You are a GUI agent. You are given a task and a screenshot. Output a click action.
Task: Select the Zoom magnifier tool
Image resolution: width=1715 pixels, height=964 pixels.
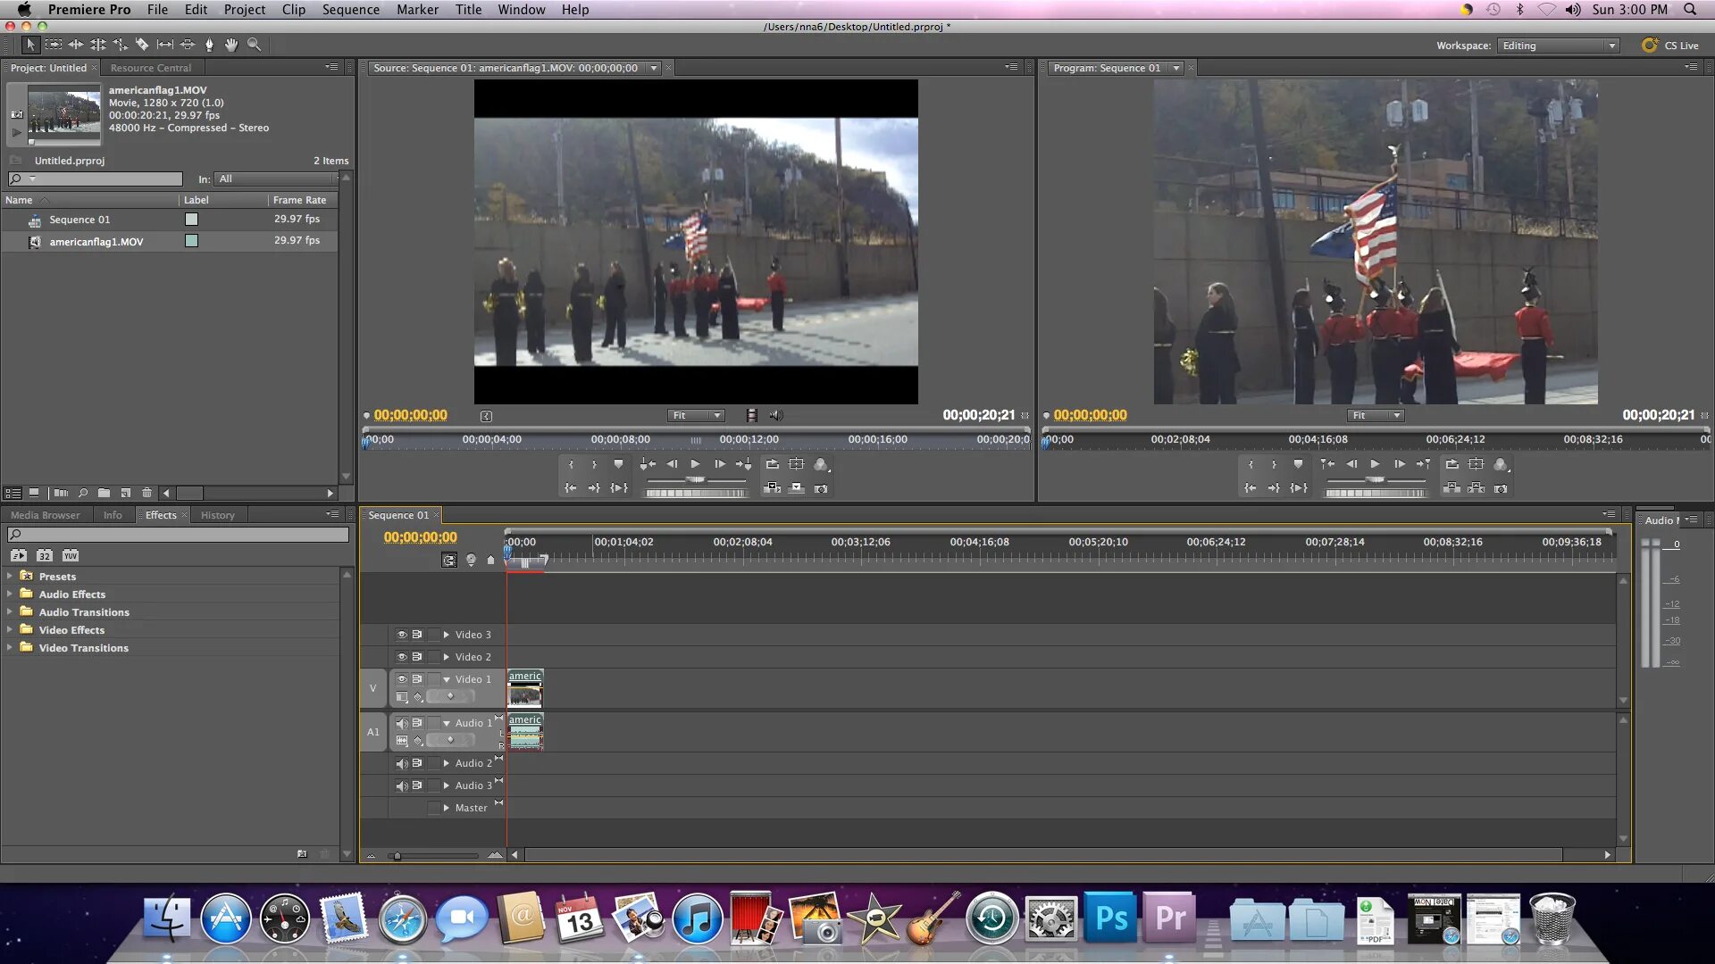pyautogui.click(x=255, y=45)
